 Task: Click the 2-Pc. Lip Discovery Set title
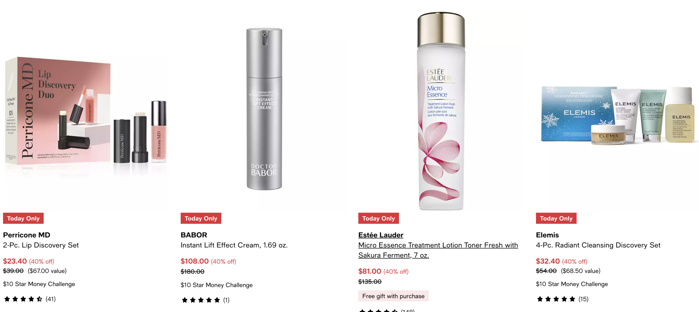[x=41, y=245]
